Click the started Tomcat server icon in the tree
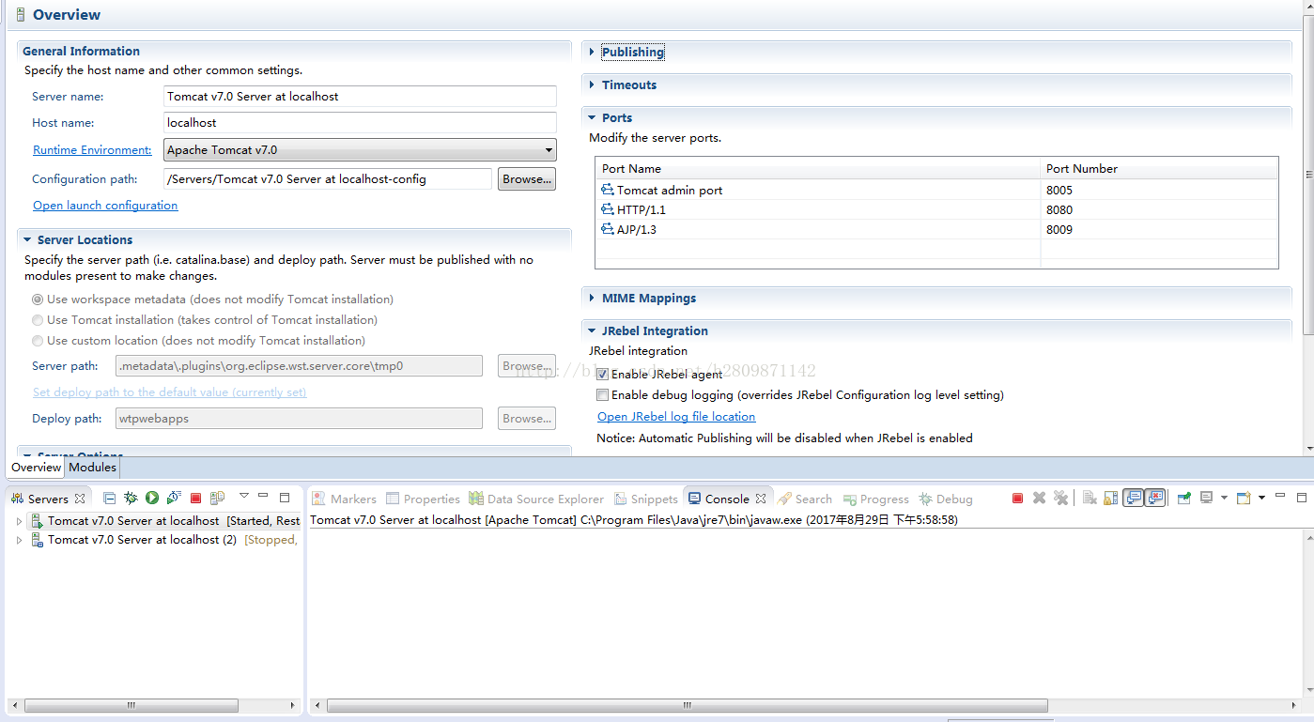The height and width of the screenshot is (722, 1314). tap(38, 520)
